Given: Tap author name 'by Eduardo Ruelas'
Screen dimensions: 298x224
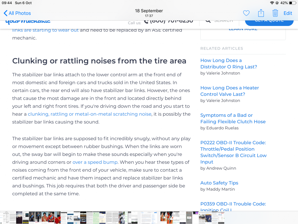Looking at the screenshot, I should tap(219, 128).
